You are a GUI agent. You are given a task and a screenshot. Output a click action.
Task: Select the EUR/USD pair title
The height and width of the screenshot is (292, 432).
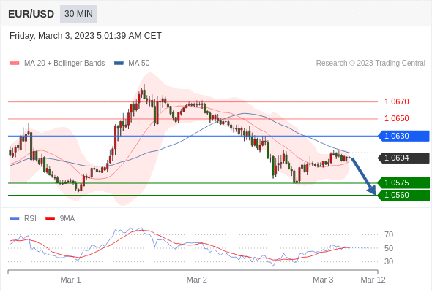31,14
